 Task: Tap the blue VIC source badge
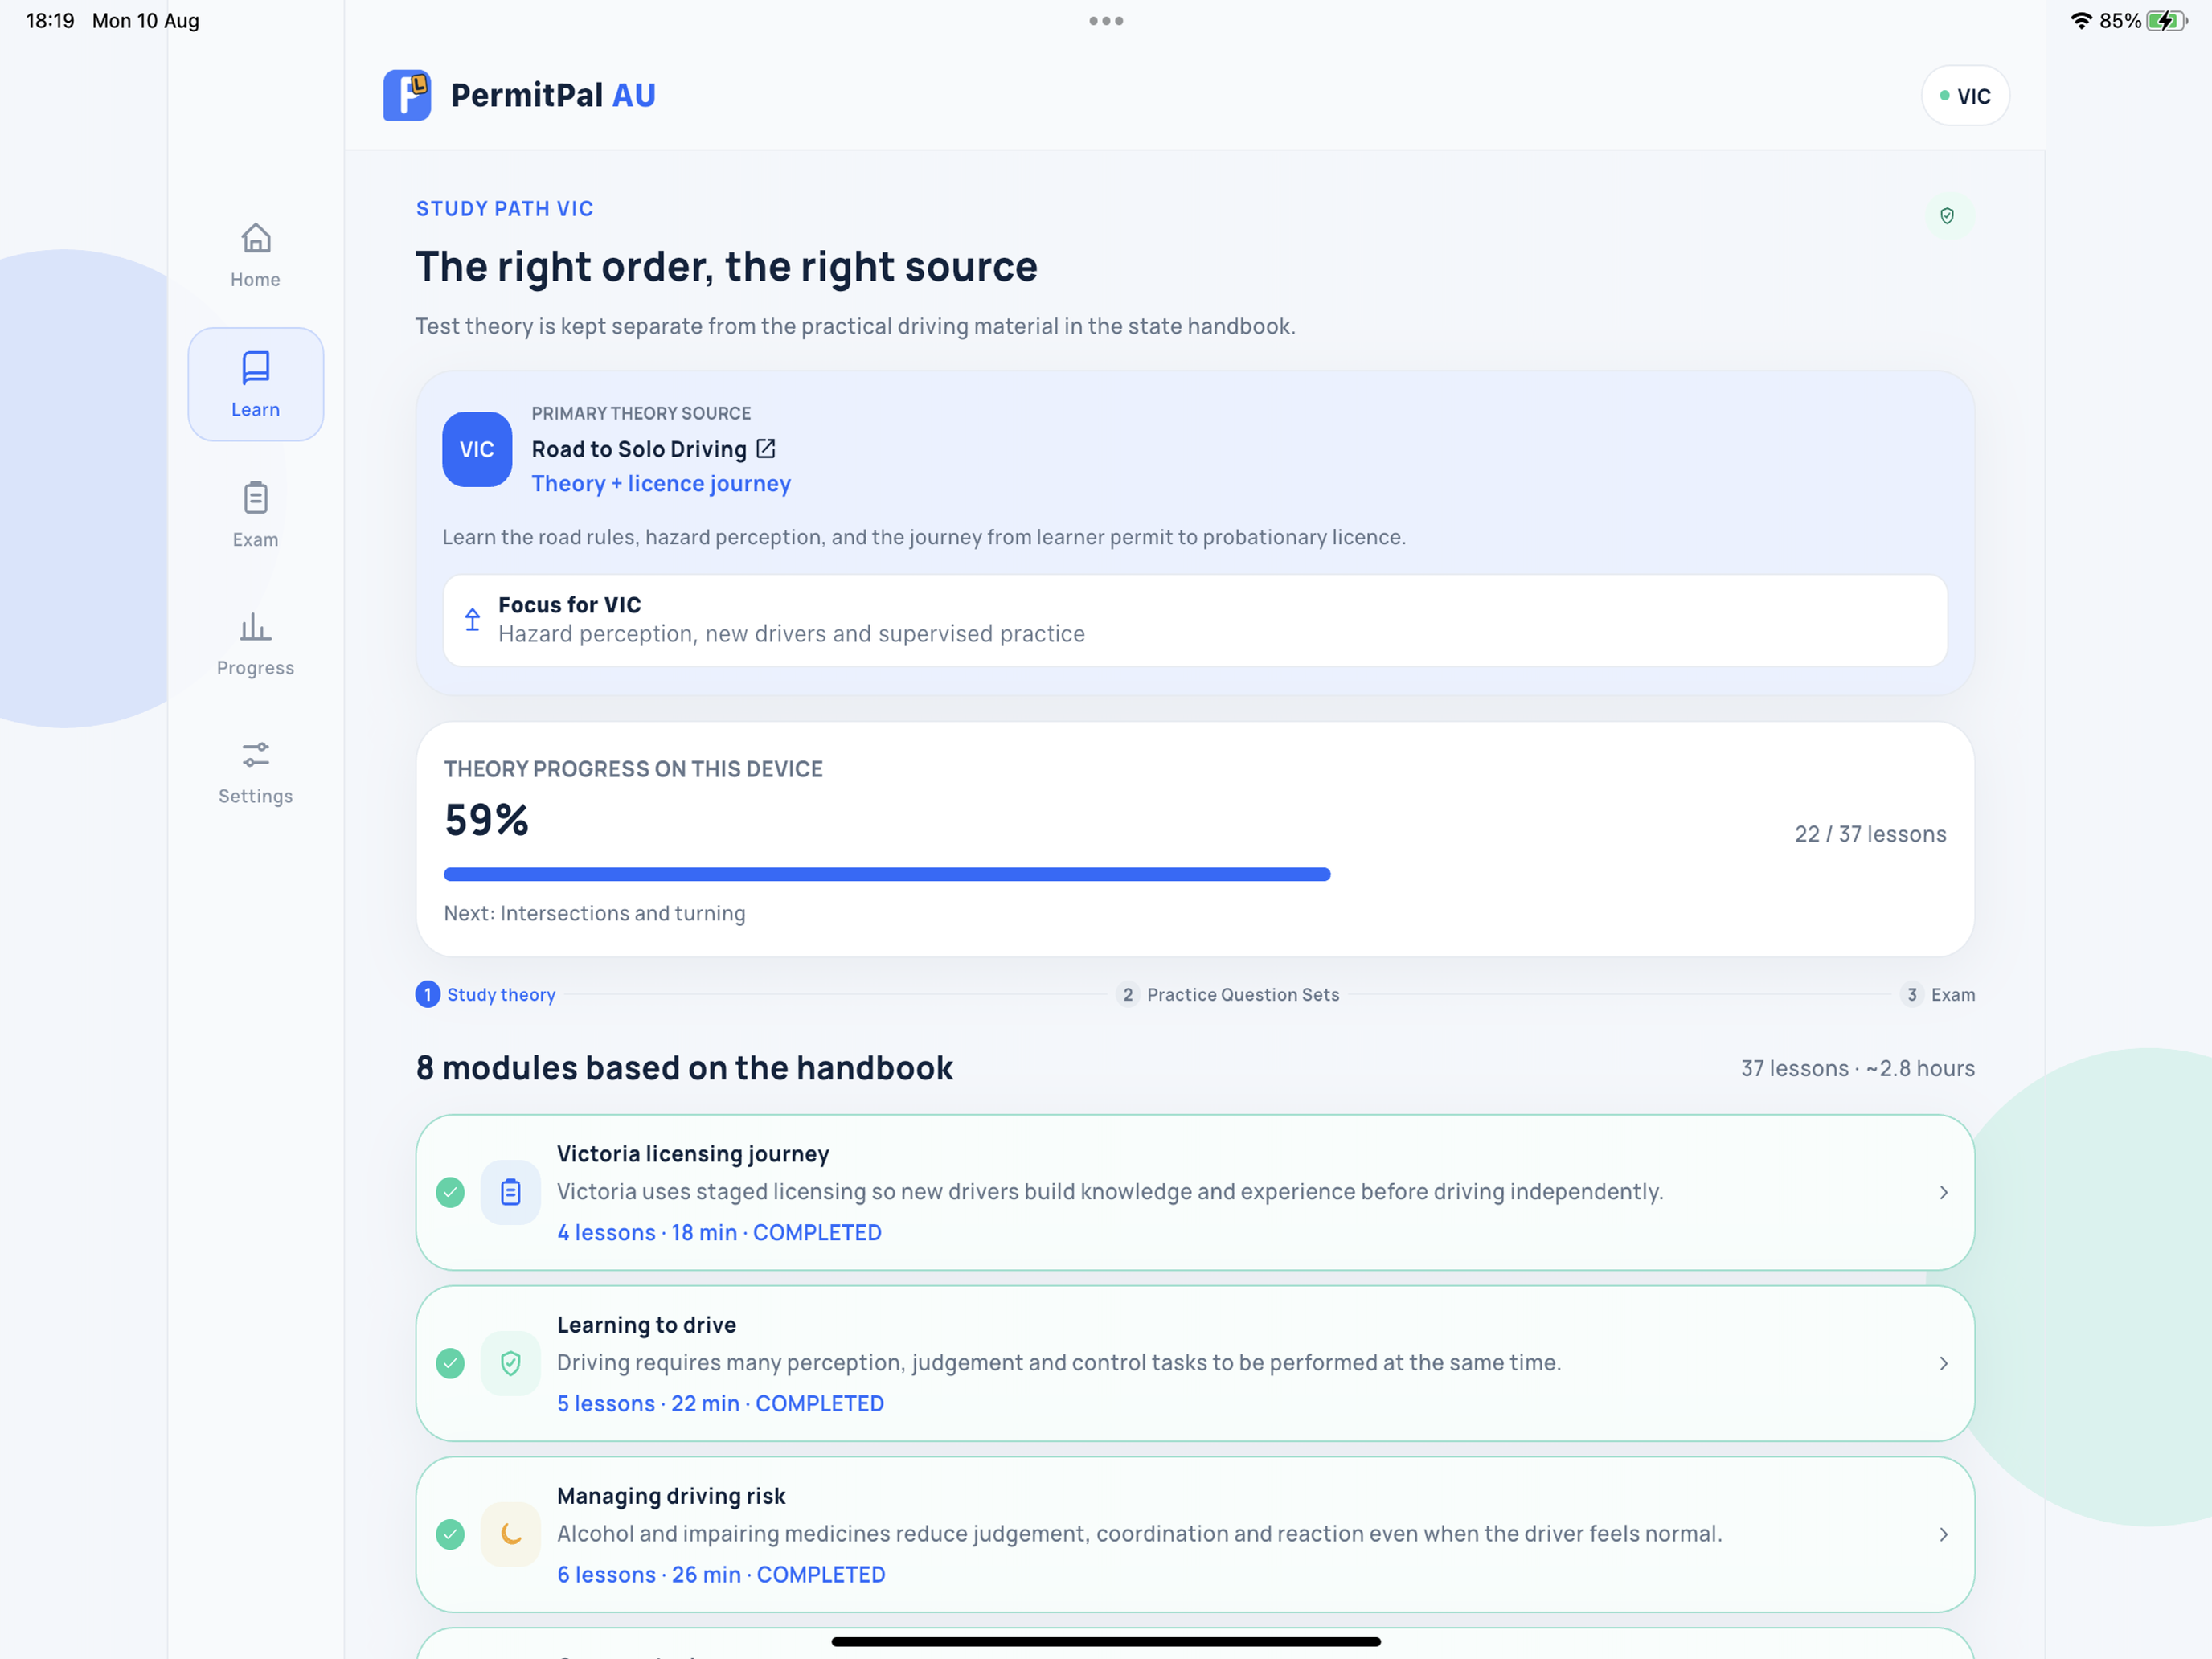[476, 449]
